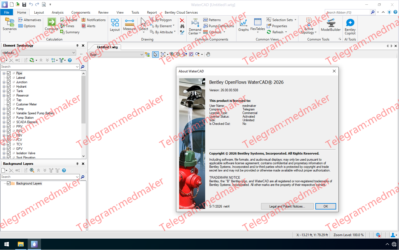Open the calculation Summary
The image size is (399, 250).
pyautogui.click(x=70, y=32)
